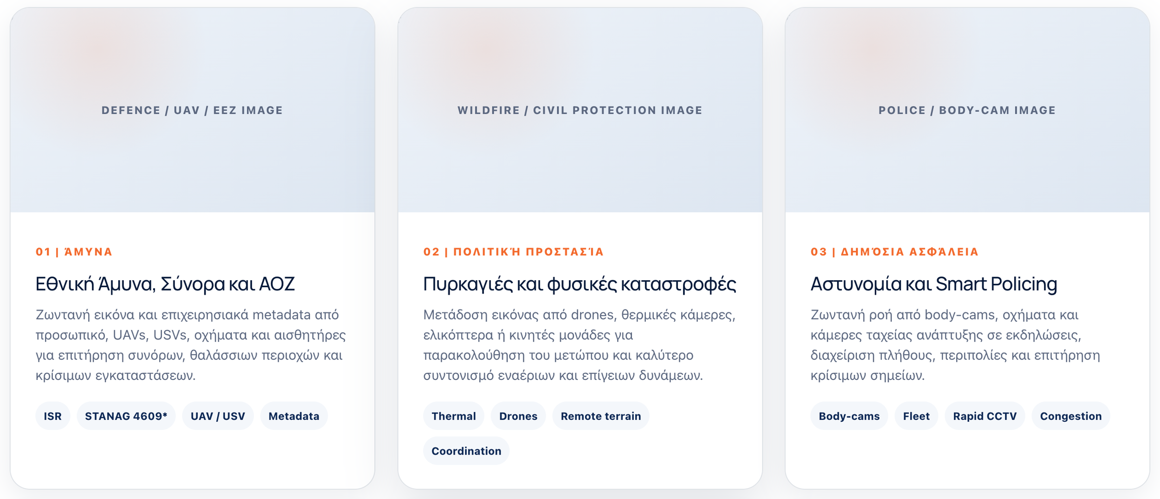Screen dimensions: 1160x499
Task: Click the Εθνική Άμυνα, Σύνορα και ΑΟΖ heading
Action: click(x=165, y=284)
